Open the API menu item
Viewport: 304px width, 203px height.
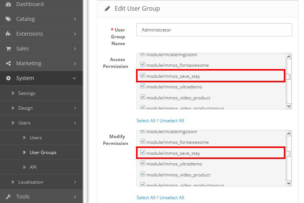[33, 167]
